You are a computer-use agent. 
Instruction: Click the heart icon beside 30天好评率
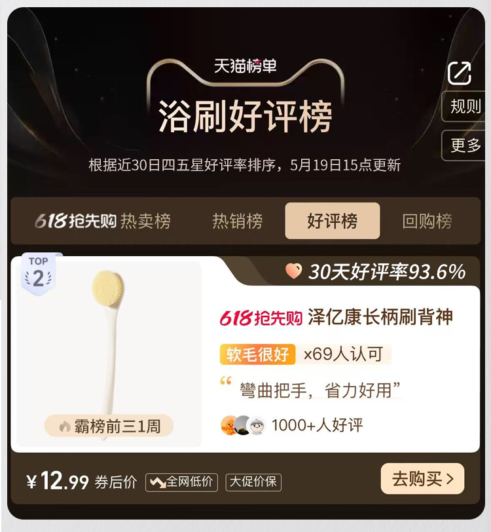294,271
